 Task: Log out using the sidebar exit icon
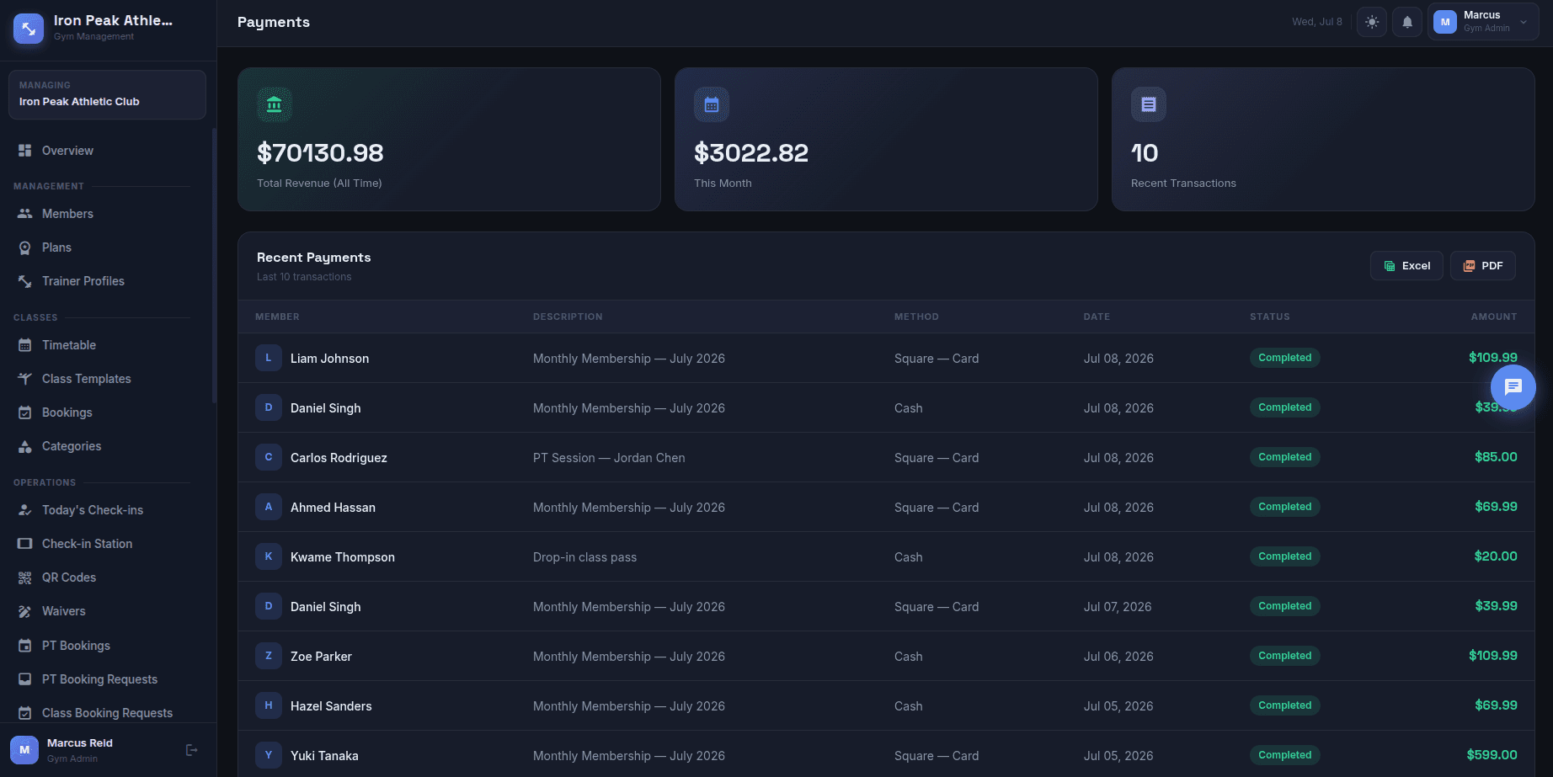(192, 750)
